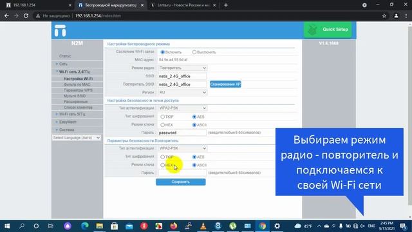Open the Регион dropdown
Viewport: 412px width, 232px height.
coord(183,92)
